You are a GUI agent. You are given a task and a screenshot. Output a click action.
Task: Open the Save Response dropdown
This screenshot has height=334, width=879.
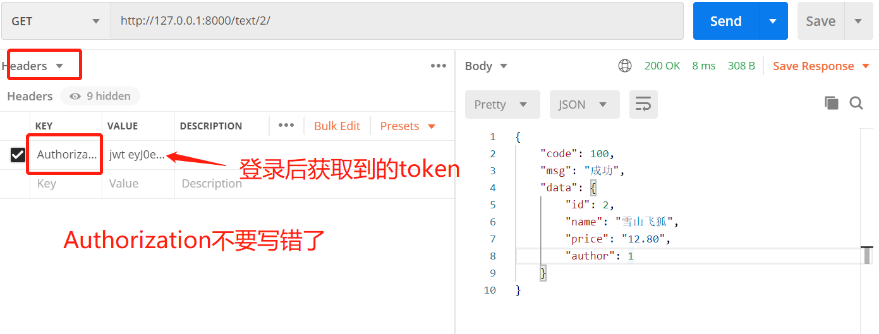[820, 66]
